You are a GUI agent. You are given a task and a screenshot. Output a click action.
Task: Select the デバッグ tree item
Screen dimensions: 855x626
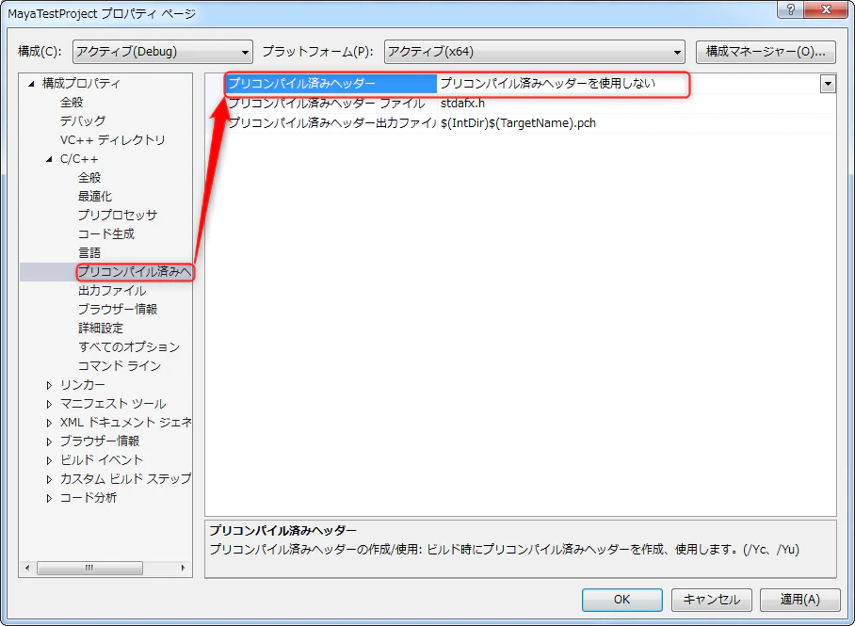83,120
